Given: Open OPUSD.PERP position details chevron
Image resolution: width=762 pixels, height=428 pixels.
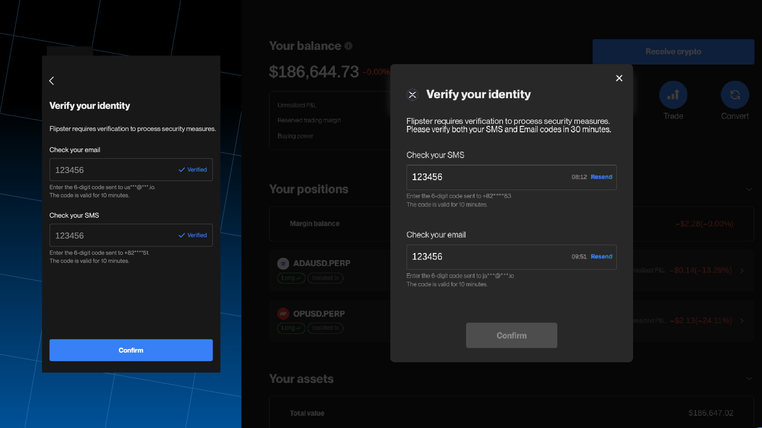Looking at the screenshot, I should click(742, 321).
